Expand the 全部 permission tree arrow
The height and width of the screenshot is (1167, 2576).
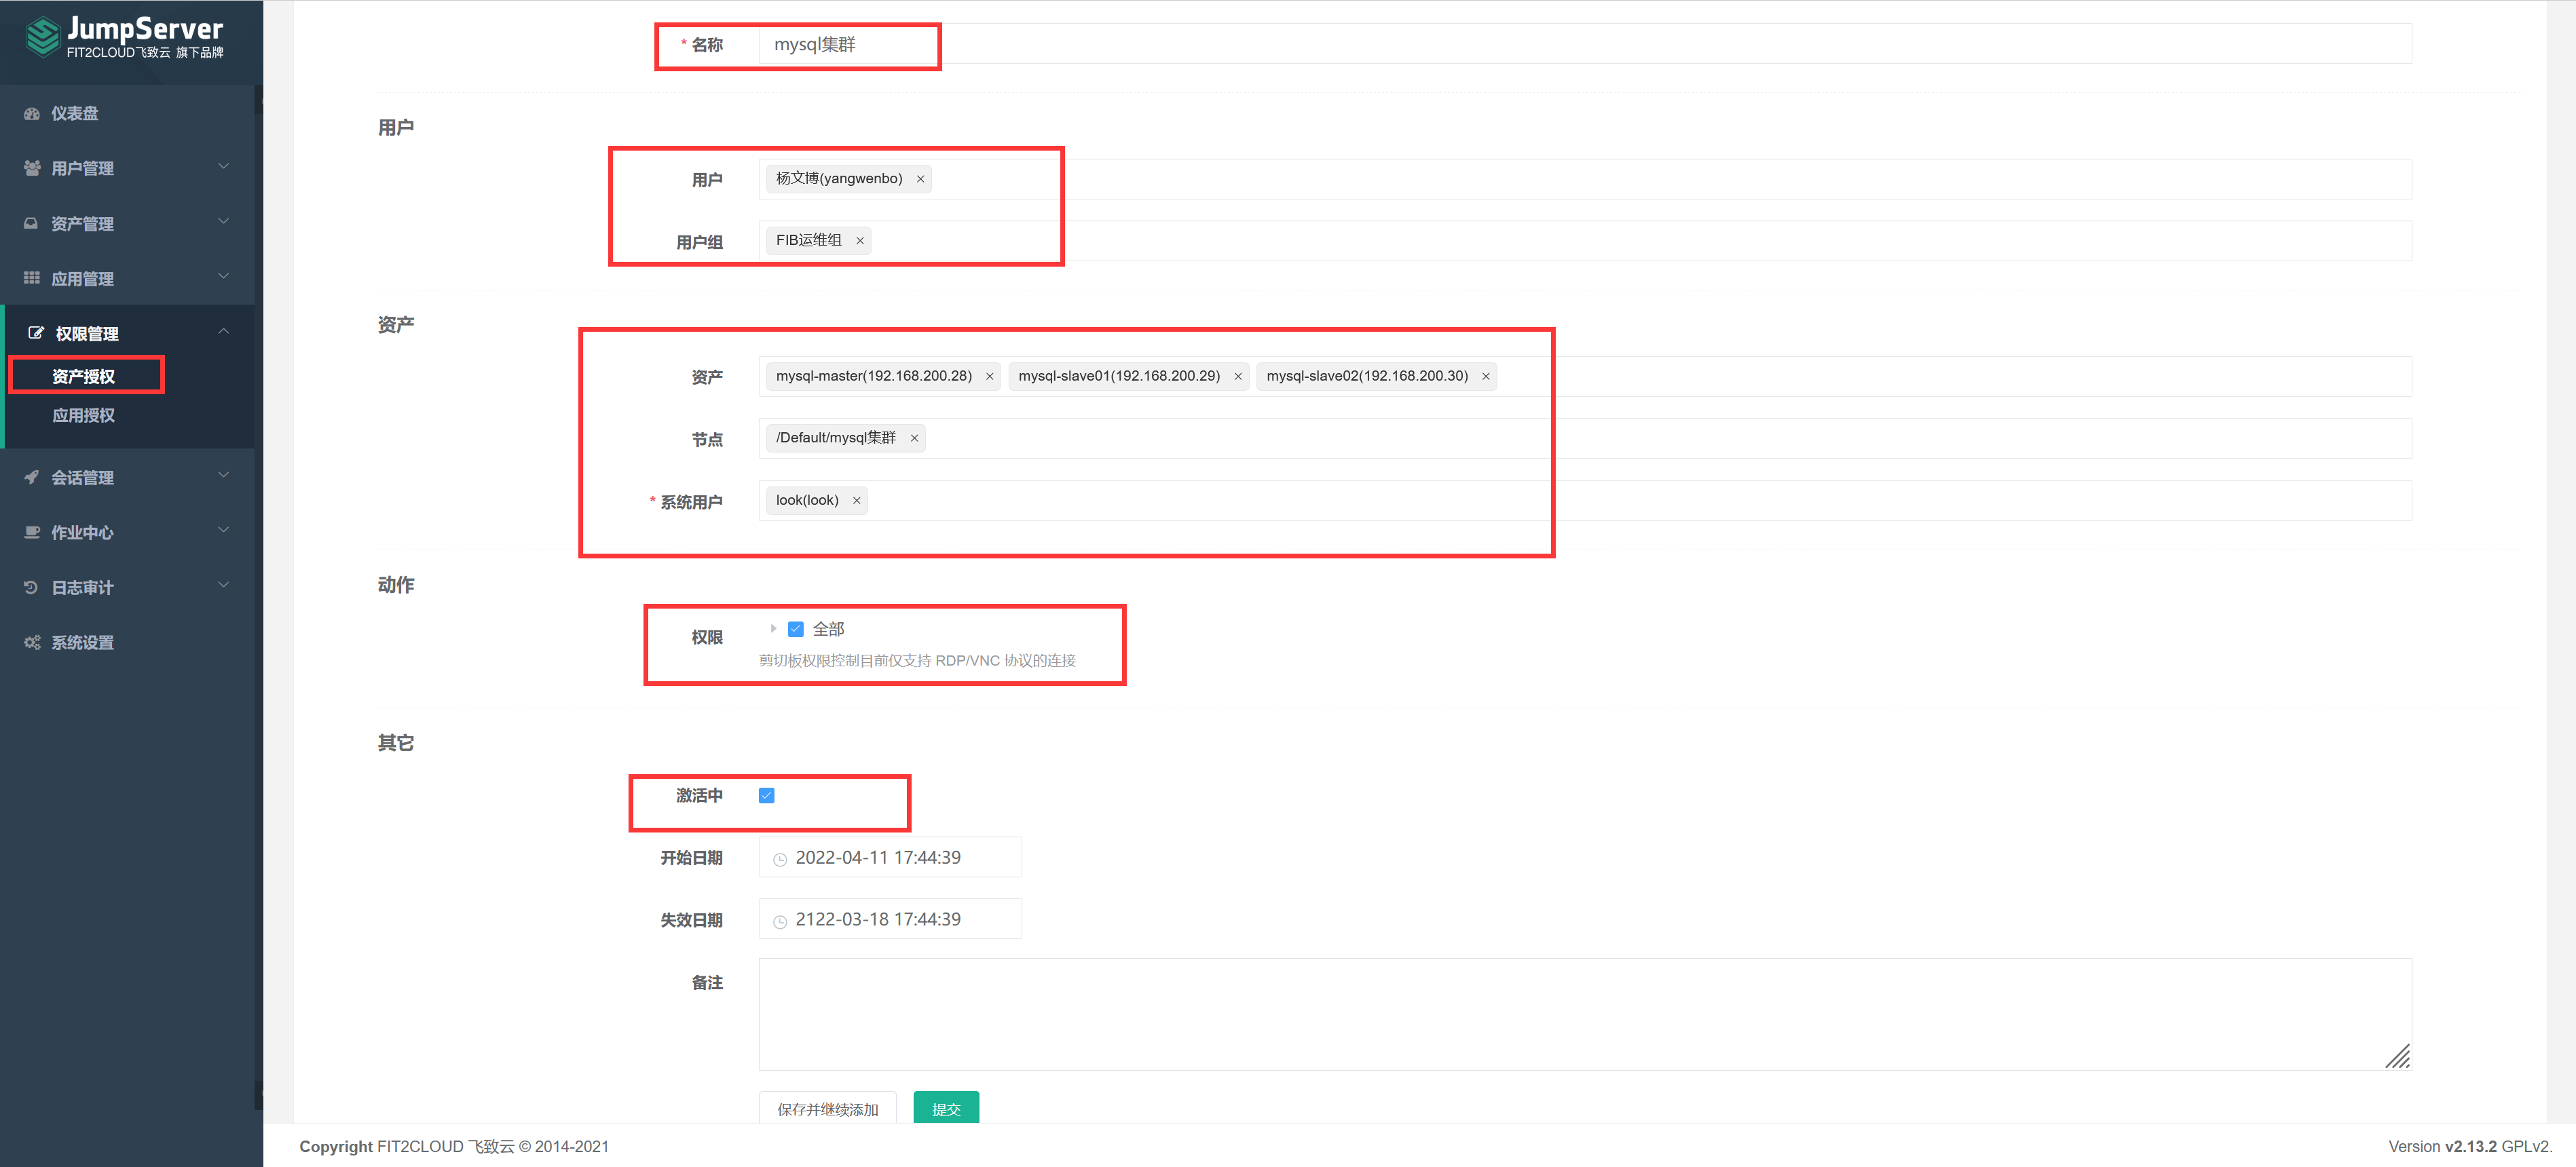coord(773,630)
